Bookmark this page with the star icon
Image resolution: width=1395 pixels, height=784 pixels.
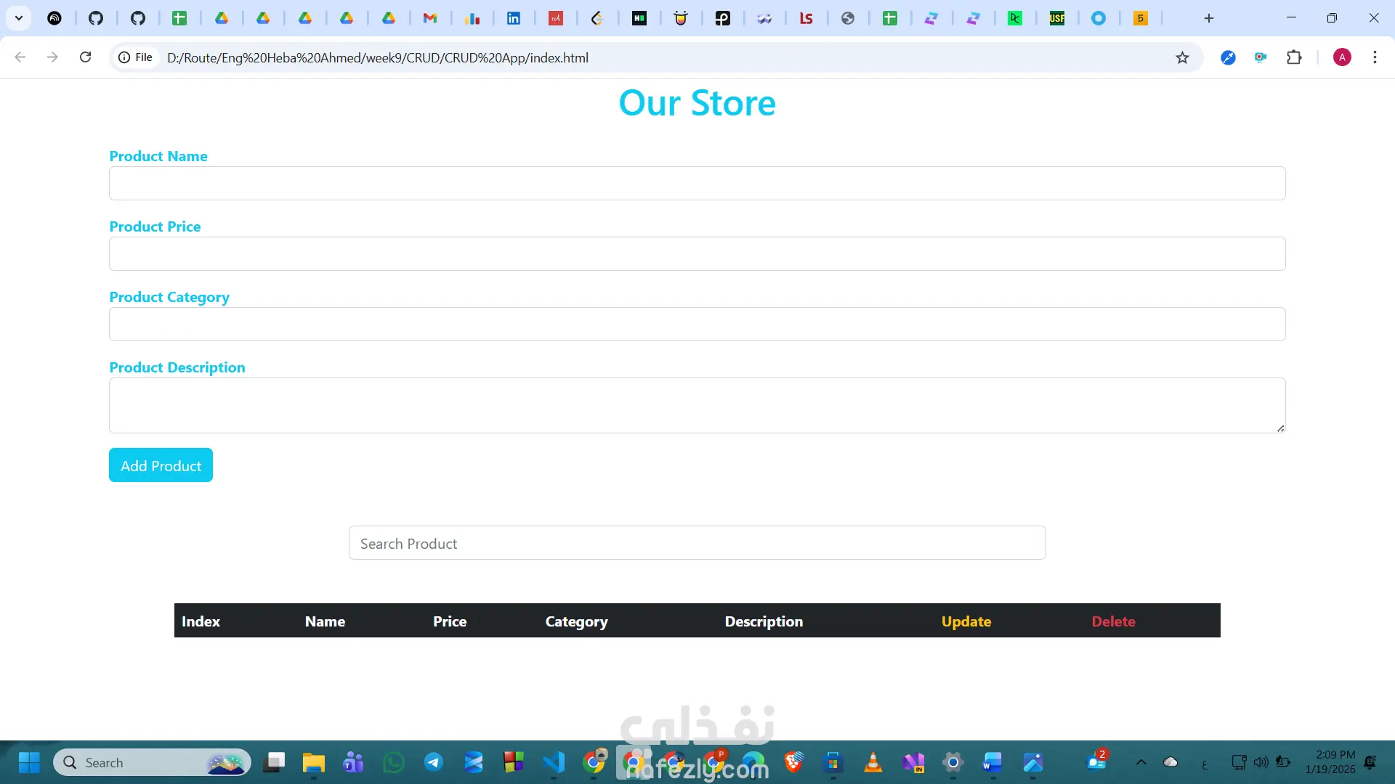point(1182,57)
